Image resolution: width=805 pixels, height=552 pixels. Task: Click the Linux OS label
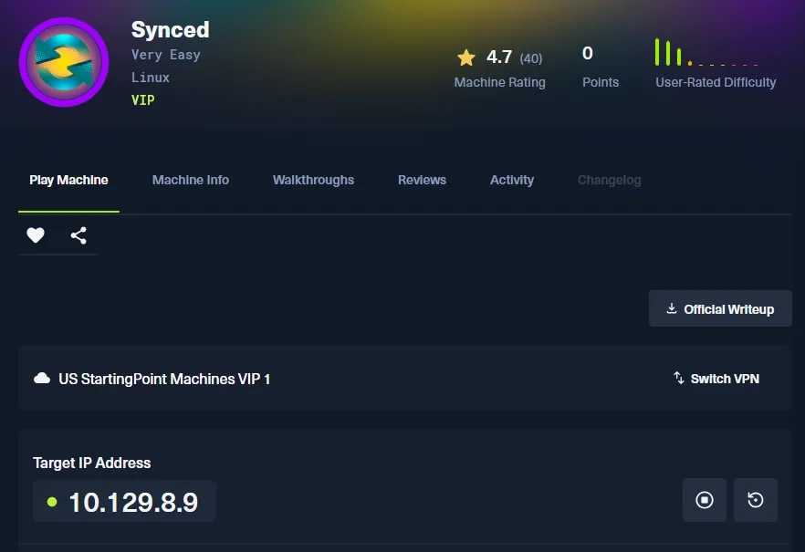tap(151, 78)
